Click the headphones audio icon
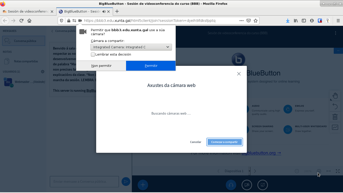Viewport: 343px width, 193px height. (x=231, y=185)
